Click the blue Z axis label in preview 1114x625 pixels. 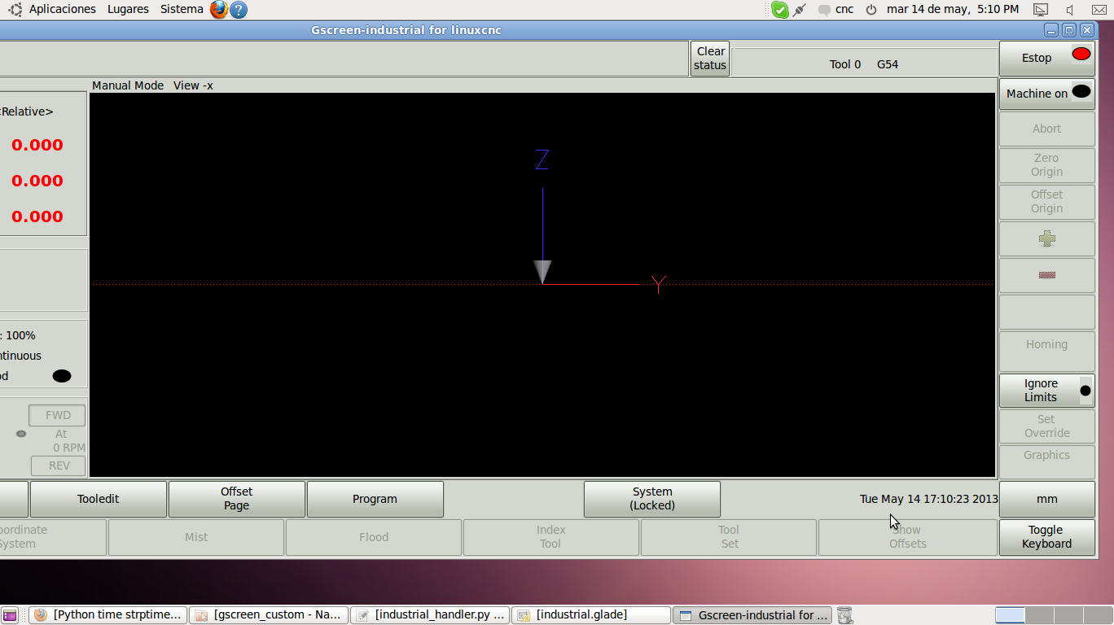542,160
